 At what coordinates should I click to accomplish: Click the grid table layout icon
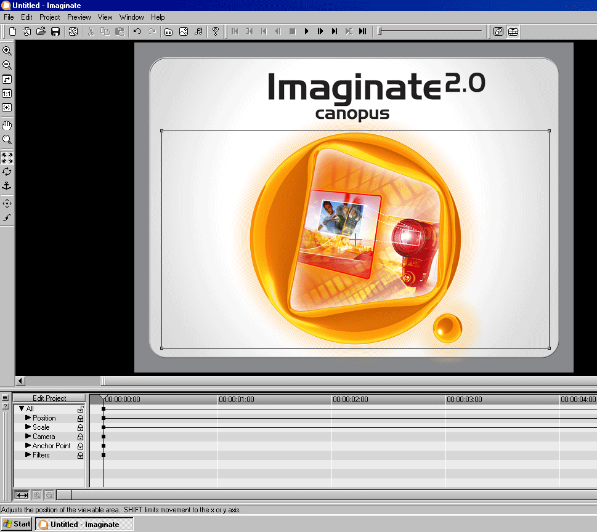[513, 31]
